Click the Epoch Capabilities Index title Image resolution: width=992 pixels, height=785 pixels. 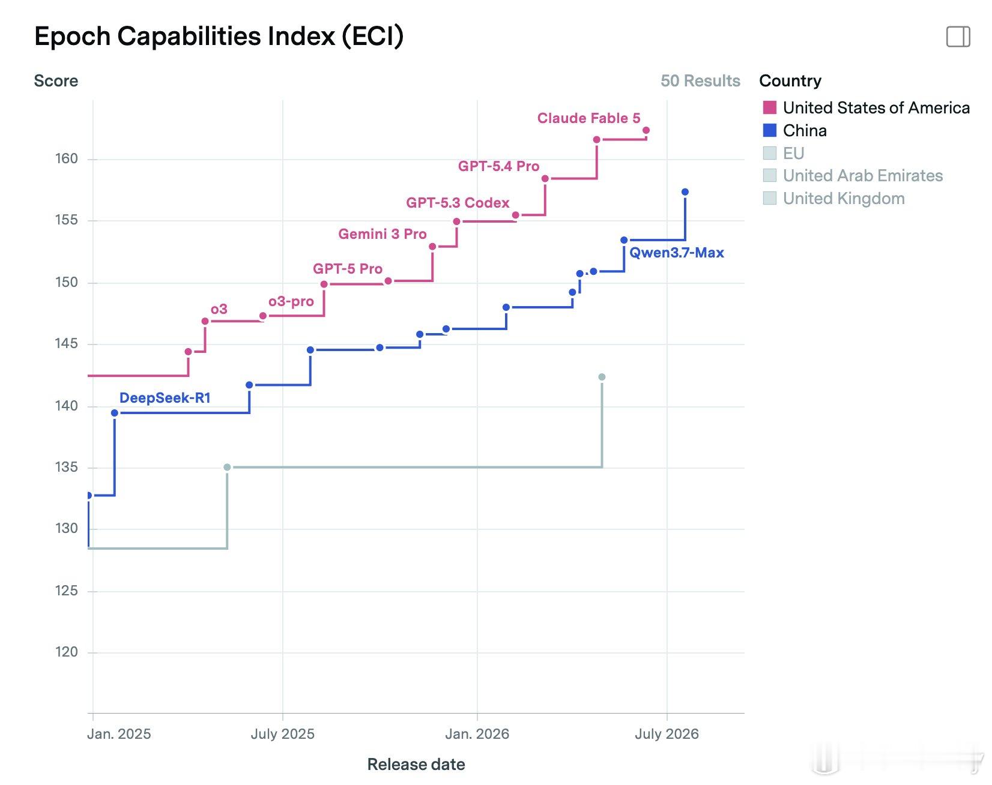pyautogui.click(x=219, y=36)
